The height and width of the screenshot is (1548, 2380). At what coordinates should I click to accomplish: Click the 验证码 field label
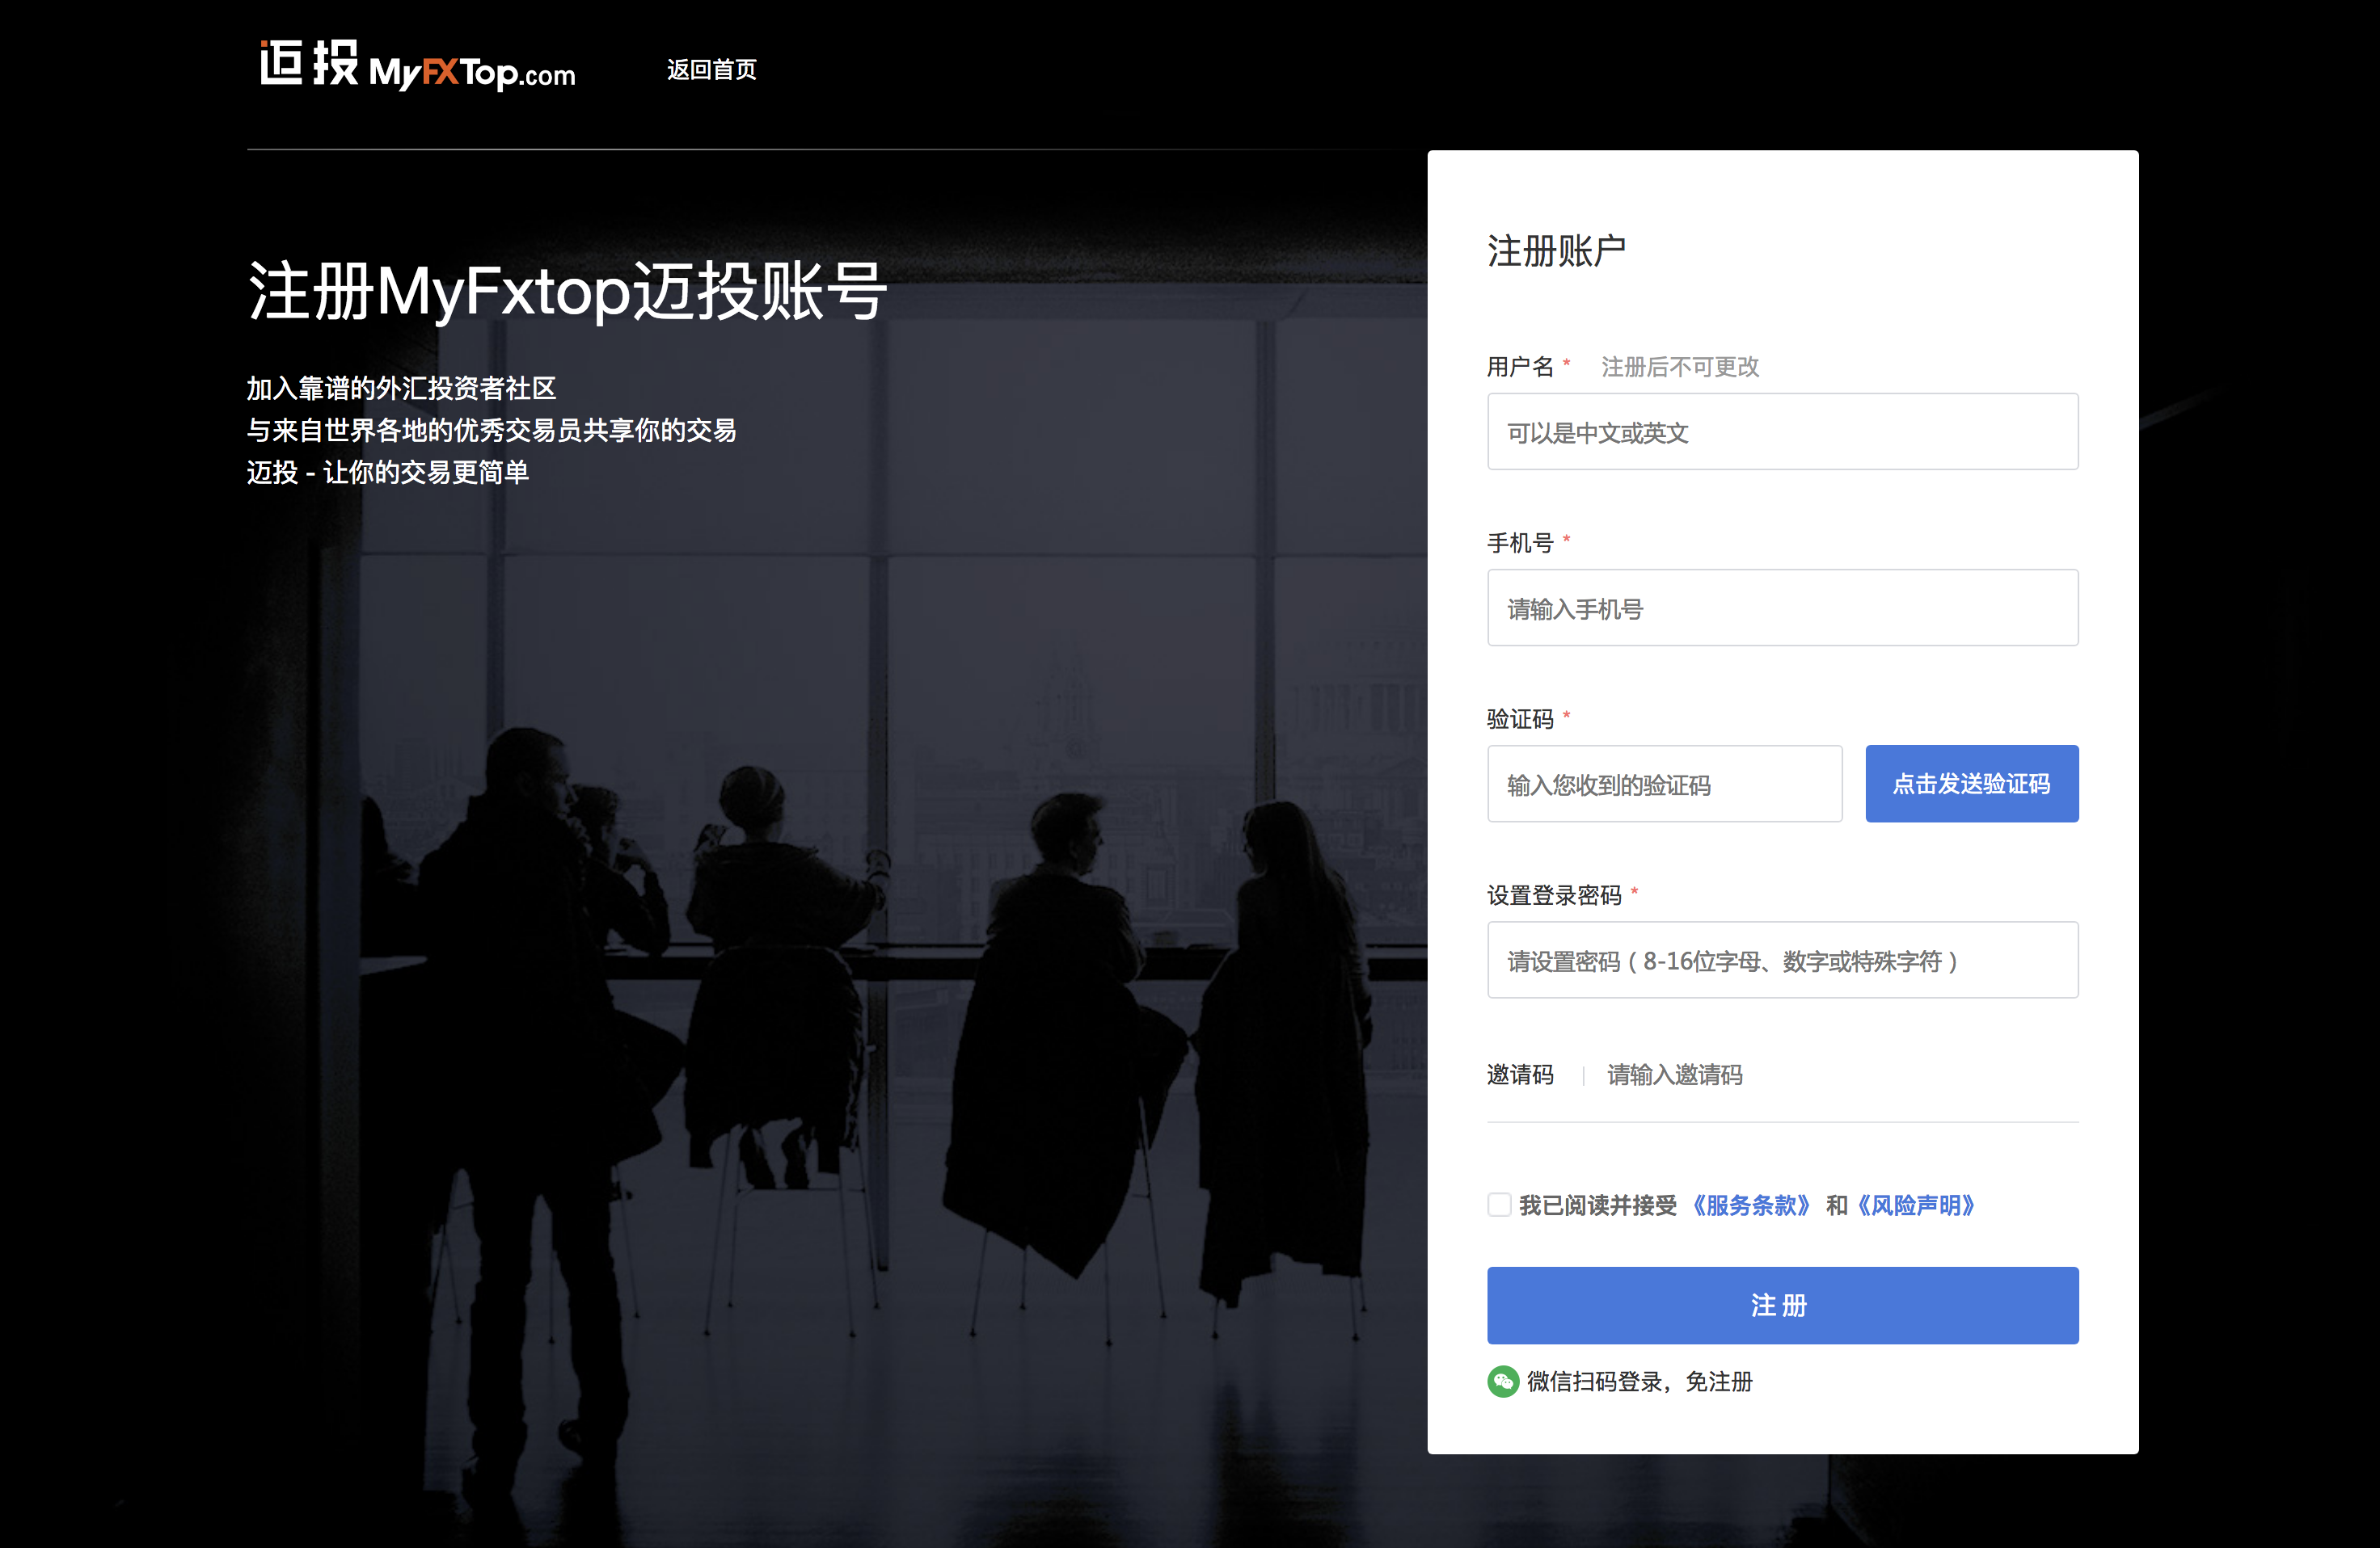click(x=1520, y=718)
